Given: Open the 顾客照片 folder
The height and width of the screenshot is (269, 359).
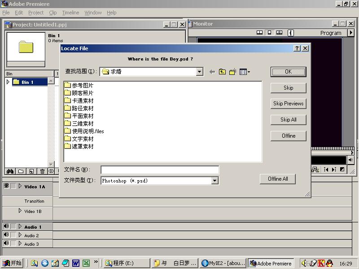Looking at the screenshot, I should click(x=79, y=93).
